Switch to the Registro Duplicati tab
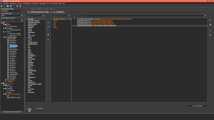 coord(49,9)
